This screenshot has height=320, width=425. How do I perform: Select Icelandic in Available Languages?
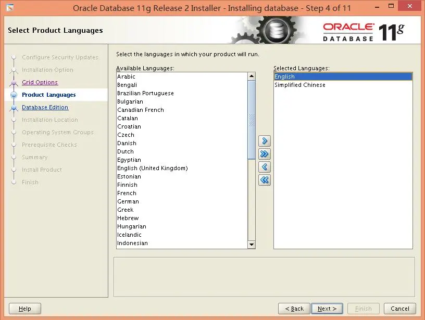182,235
